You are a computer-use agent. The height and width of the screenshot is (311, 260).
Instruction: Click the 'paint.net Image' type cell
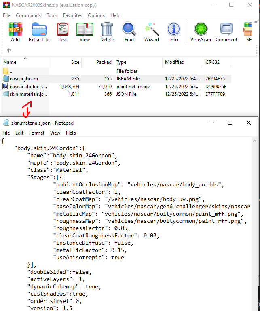click(x=133, y=87)
